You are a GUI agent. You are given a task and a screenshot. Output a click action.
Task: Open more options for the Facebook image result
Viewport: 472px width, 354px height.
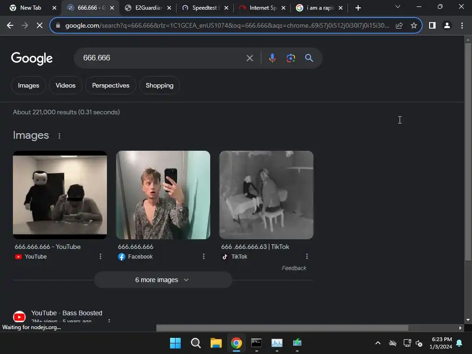(203, 256)
